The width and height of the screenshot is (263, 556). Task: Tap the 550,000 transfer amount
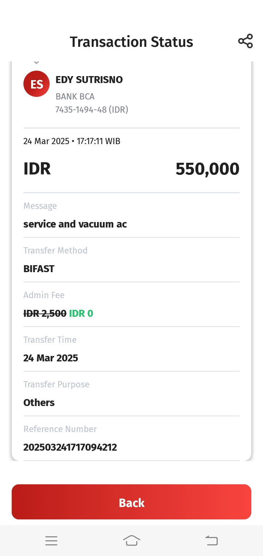coord(207,169)
